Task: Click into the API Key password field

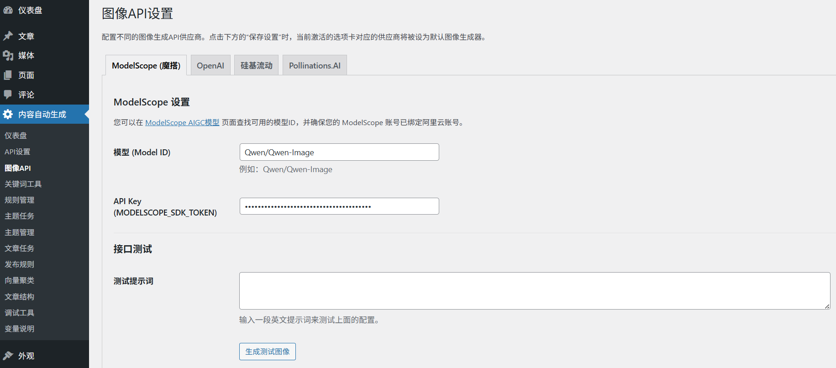Action: (x=339, y=206)
